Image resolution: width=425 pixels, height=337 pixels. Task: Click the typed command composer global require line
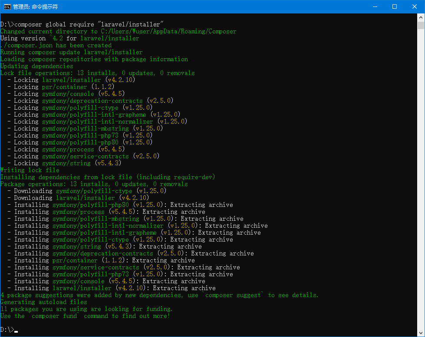[82, 24]
